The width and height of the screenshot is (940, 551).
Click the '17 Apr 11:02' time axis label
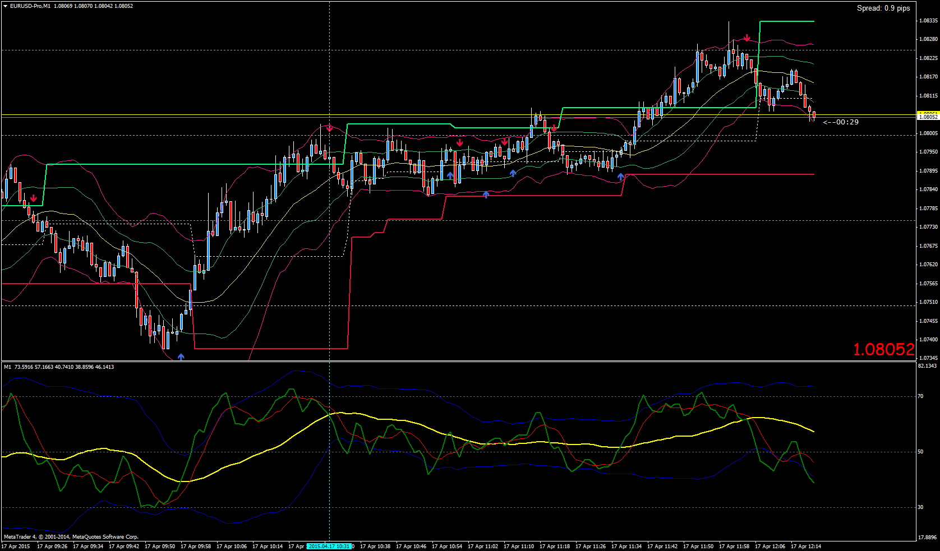[483, 547]
